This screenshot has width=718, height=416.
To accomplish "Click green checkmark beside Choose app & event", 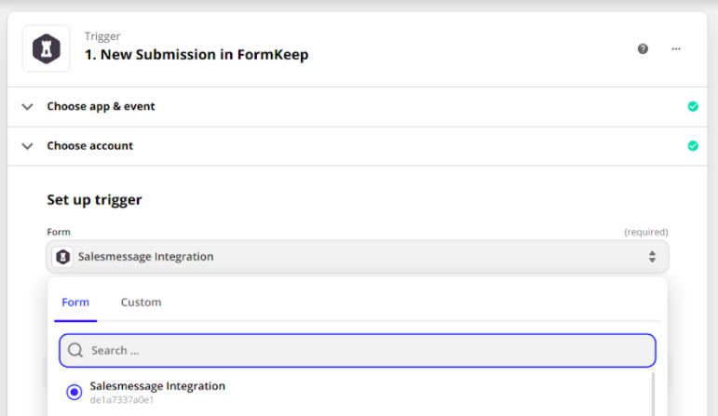I will [692, 107].
